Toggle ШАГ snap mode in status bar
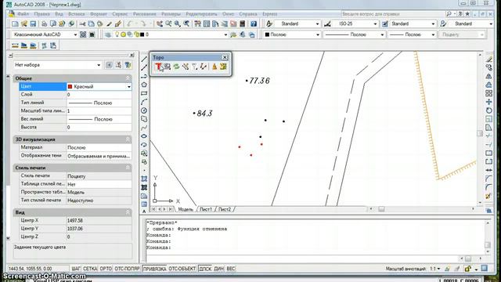Image resolution: width=501 pixels, height=282 pixels. [x=76, y=269]
